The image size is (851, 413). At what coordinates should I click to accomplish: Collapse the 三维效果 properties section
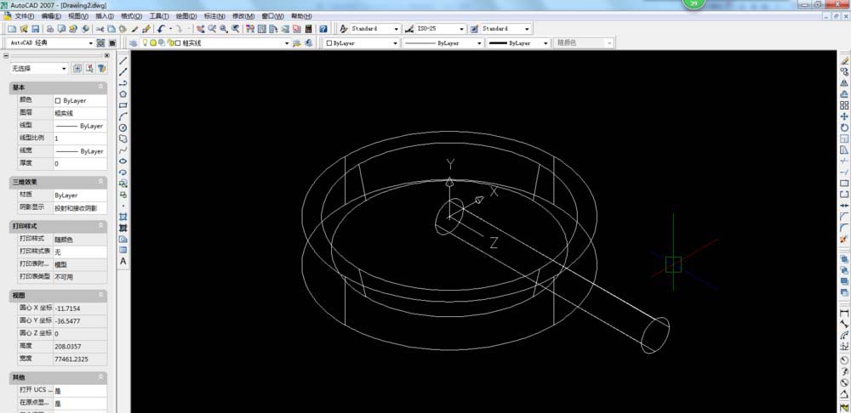(x=100, y=182)
